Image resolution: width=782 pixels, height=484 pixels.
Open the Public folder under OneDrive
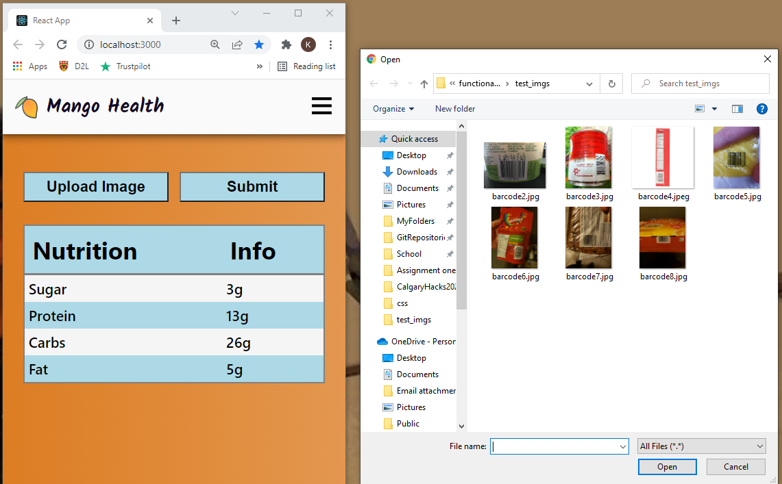pos(408,424)
